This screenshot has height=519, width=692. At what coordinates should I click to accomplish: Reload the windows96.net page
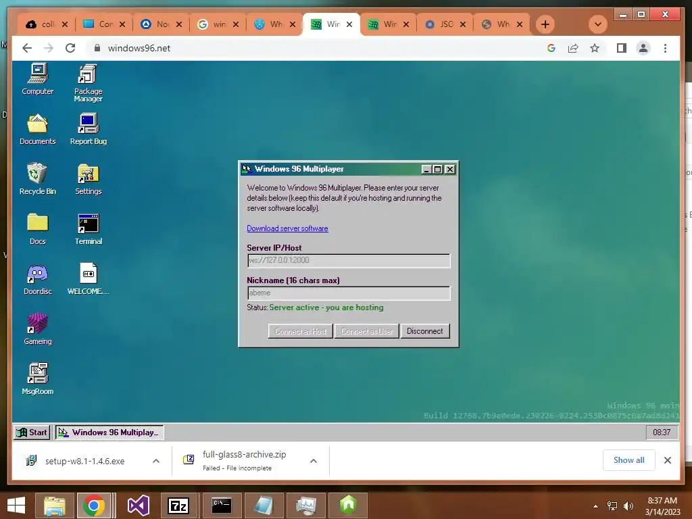click(70, 48)
